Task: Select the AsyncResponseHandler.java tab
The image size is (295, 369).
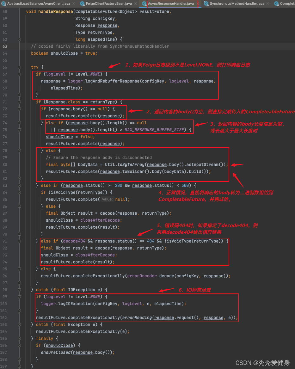Action: pyautogui.click(x=171, y=3)
